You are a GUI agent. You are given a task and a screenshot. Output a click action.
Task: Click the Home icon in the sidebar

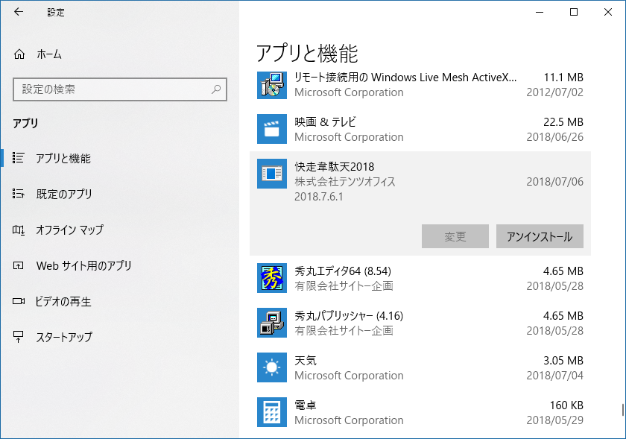click(x=19, y=54)
